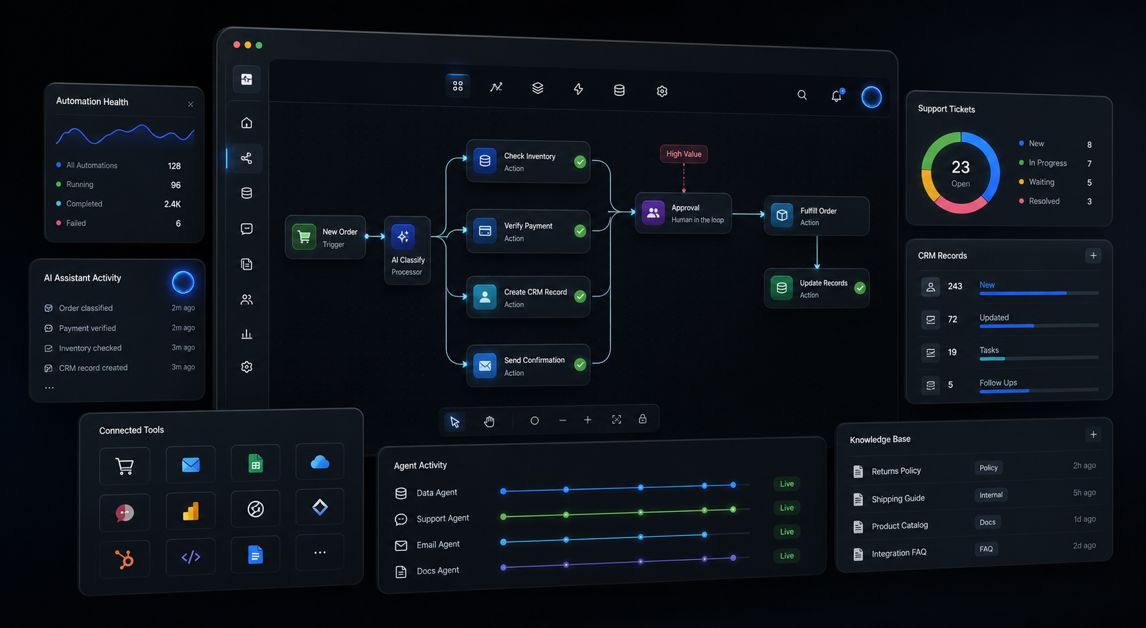
Task: Click the Email Agent timeline track
Action: click(625, 537)
